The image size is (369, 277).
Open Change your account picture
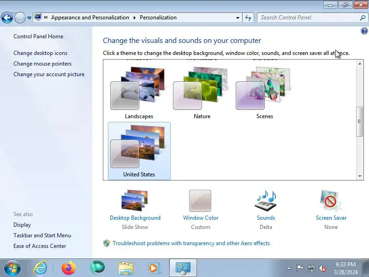pyautogui.click(x=49, y=74)
